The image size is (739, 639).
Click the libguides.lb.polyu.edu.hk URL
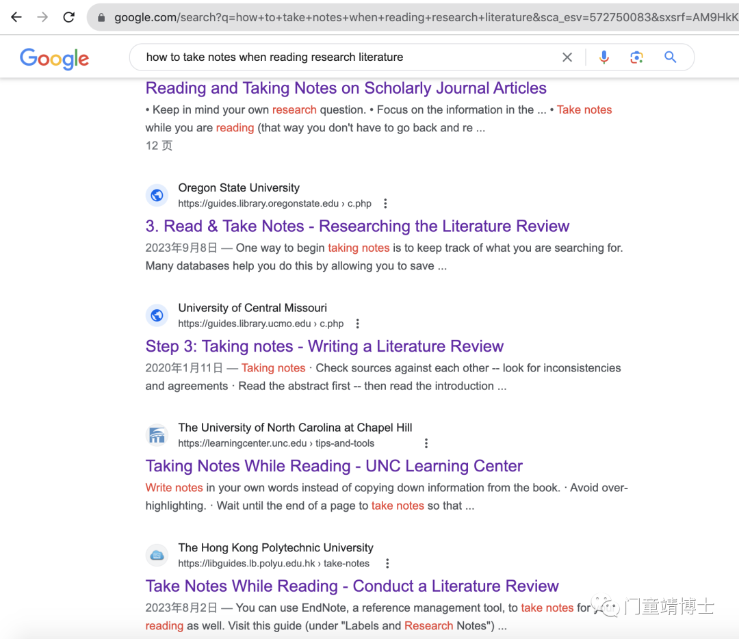(273, 564)
